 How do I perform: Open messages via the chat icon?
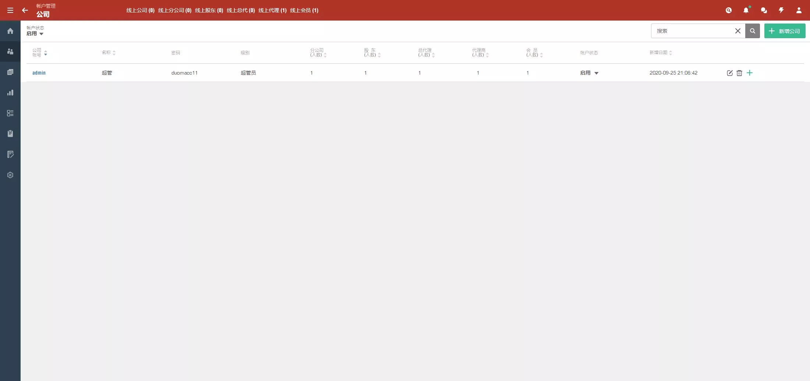click(x=764, y=10)
